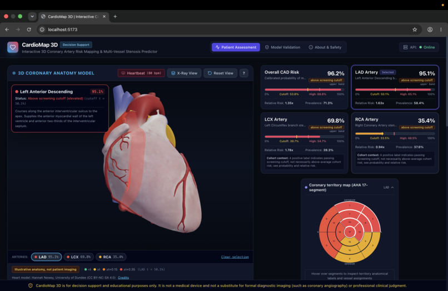Screen dimensions: 448x291
Task: Click the red anterior segment of territory map
Action: coord(350,206)
